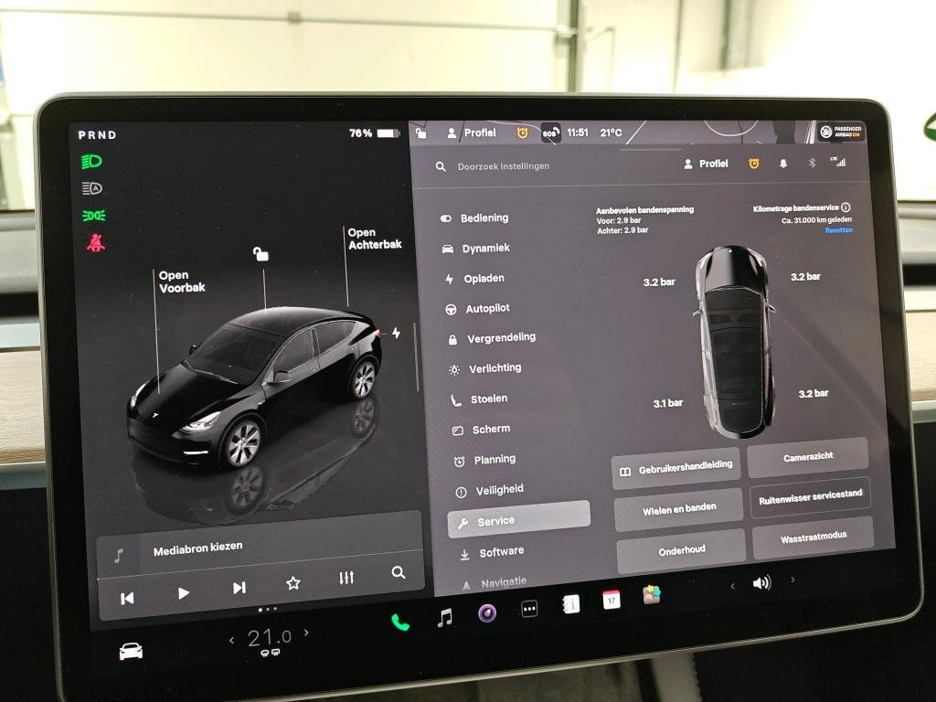Click the Resetten link for tire service

tap(838, 230)
